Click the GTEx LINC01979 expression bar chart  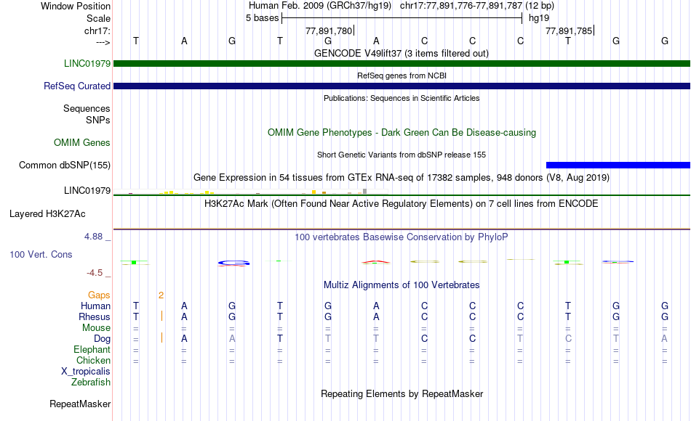[251, 192]
